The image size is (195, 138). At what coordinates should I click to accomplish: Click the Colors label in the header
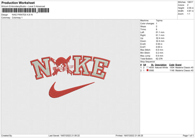coord(181,5)
